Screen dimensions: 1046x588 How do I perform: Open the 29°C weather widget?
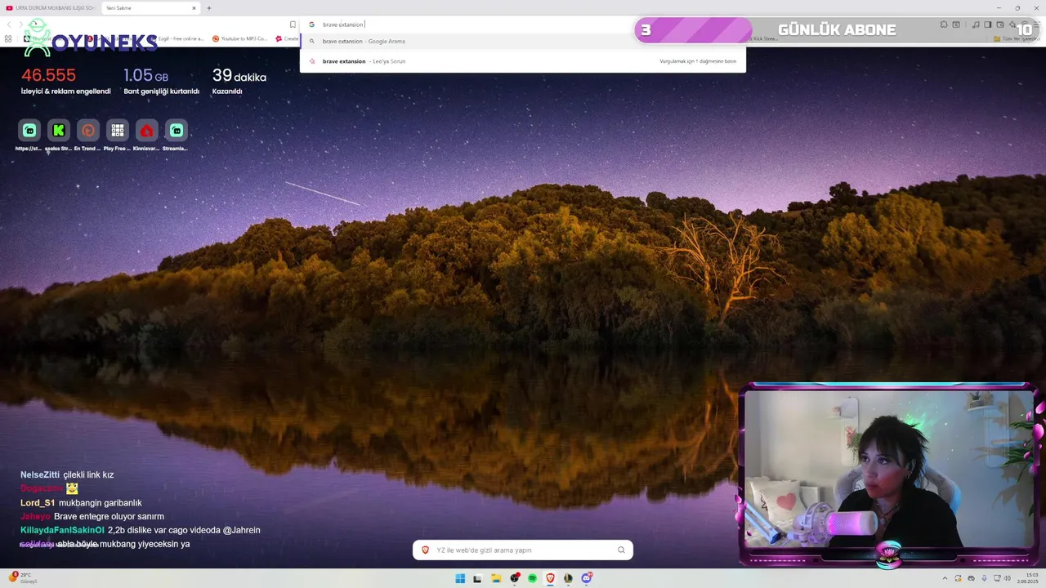click(23, 578)
